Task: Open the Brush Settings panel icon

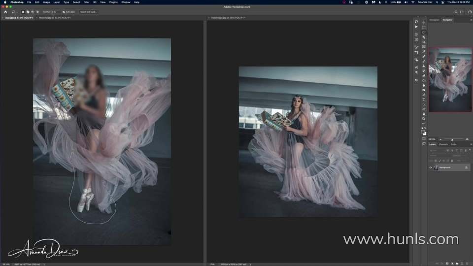Action: [x=416, y=47]
